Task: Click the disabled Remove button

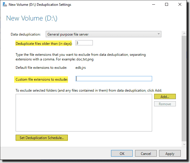Action: [165, 104]
